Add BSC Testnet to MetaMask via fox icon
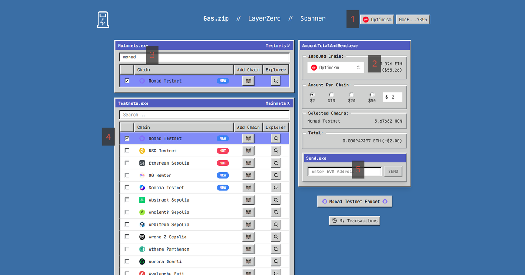The height and width of the screenshot is (275, 525). click(x=248, y=151)
